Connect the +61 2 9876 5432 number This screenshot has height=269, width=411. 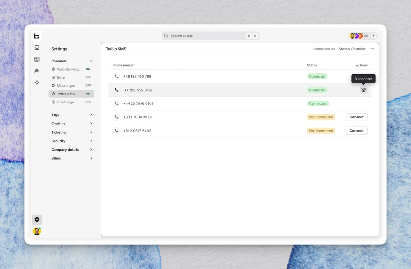tap(356, 131)
